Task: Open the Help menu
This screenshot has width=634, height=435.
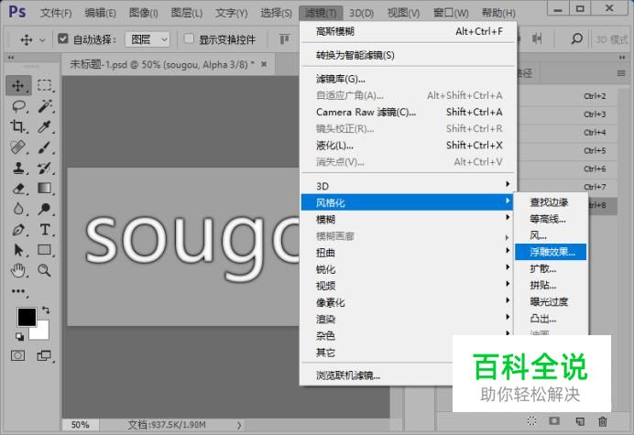Action: click(x=498, y=13)
